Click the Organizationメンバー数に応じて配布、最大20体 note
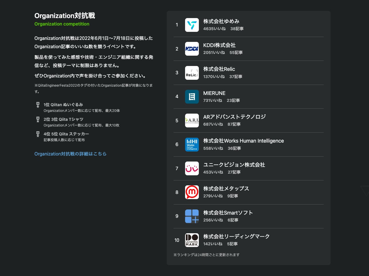 coord(82,111)
